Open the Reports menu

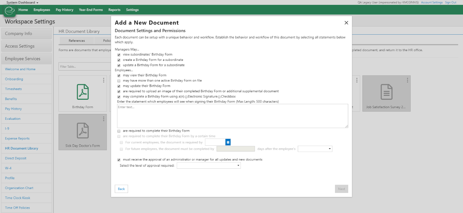[114, 10]
